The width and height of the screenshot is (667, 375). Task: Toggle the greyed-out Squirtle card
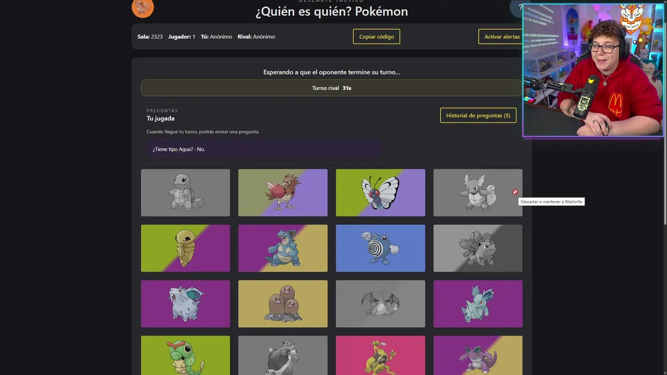(x=186, y=193)
